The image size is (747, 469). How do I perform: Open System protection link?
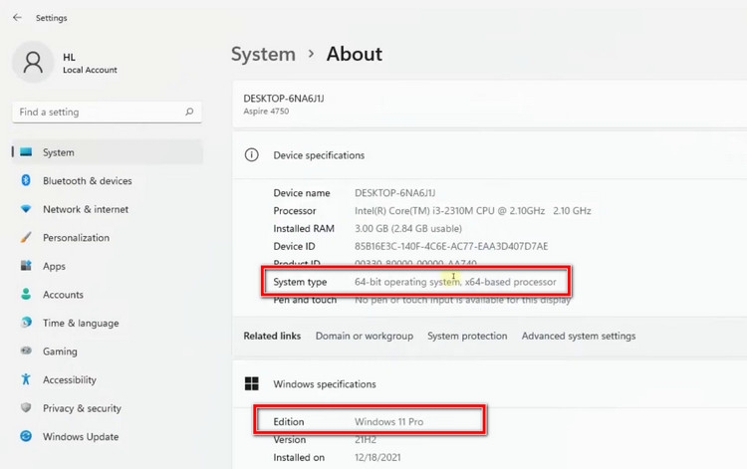[x=467, y=336]
